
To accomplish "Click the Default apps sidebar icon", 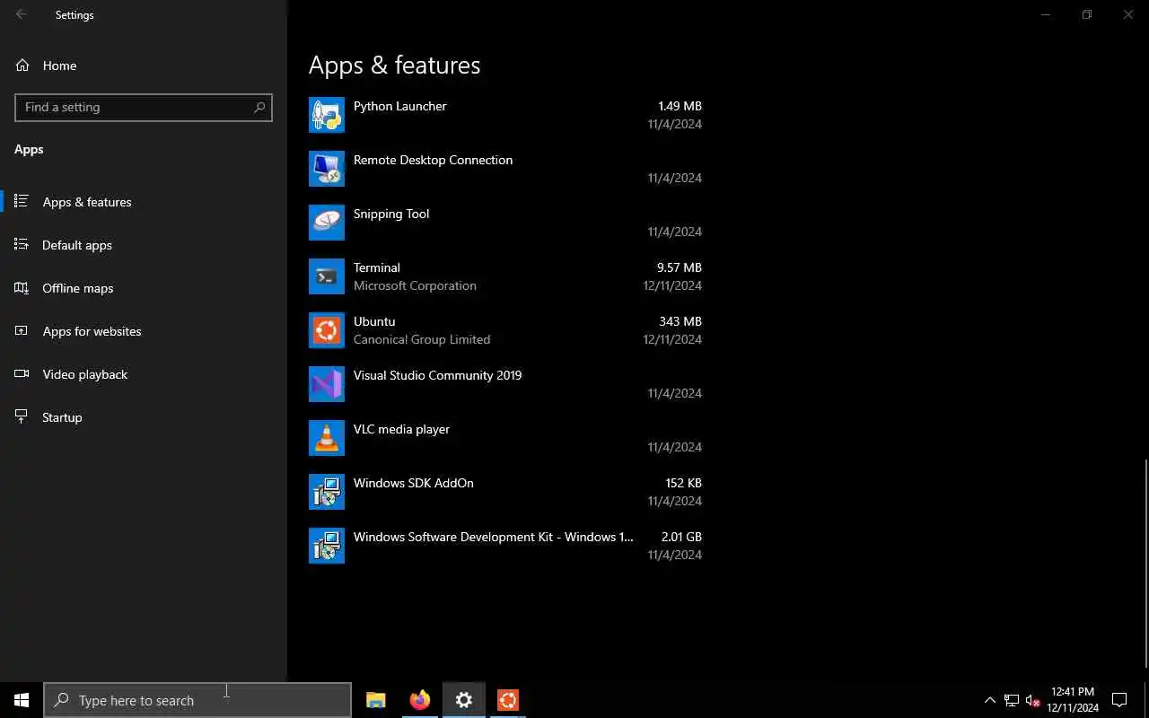I will pyautogui.click(x=22, y=245).
